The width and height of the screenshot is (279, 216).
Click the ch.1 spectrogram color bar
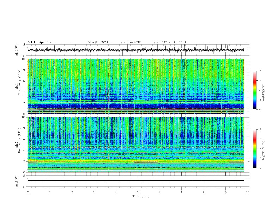(255, 90)
